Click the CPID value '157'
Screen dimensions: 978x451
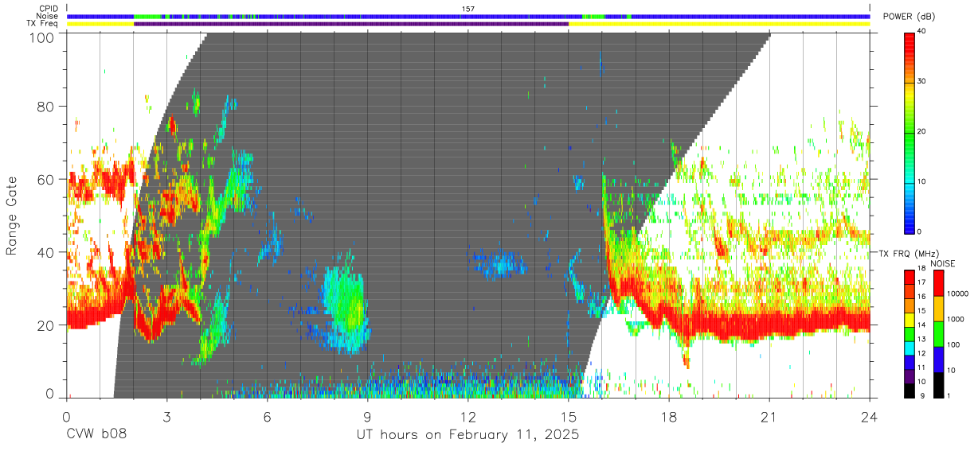[468, 9]
